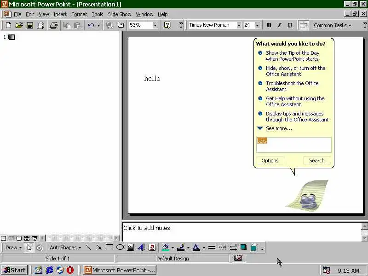Click the Print icon in toolbar
368x276 pixels.
54,25
